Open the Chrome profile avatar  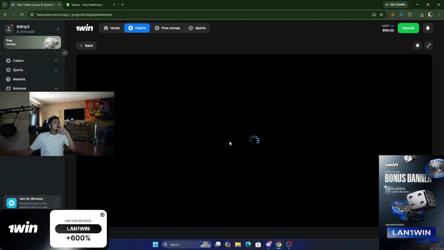(x=430, y=15)
